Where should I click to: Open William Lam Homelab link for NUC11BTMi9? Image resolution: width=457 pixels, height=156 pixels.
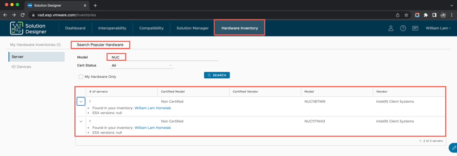pos(152,108)
